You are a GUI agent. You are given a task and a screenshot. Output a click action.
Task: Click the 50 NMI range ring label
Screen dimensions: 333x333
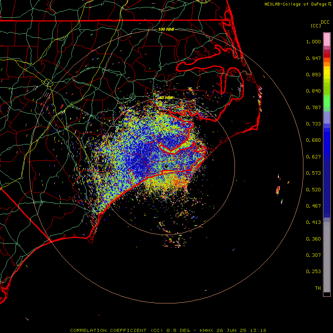166,98
